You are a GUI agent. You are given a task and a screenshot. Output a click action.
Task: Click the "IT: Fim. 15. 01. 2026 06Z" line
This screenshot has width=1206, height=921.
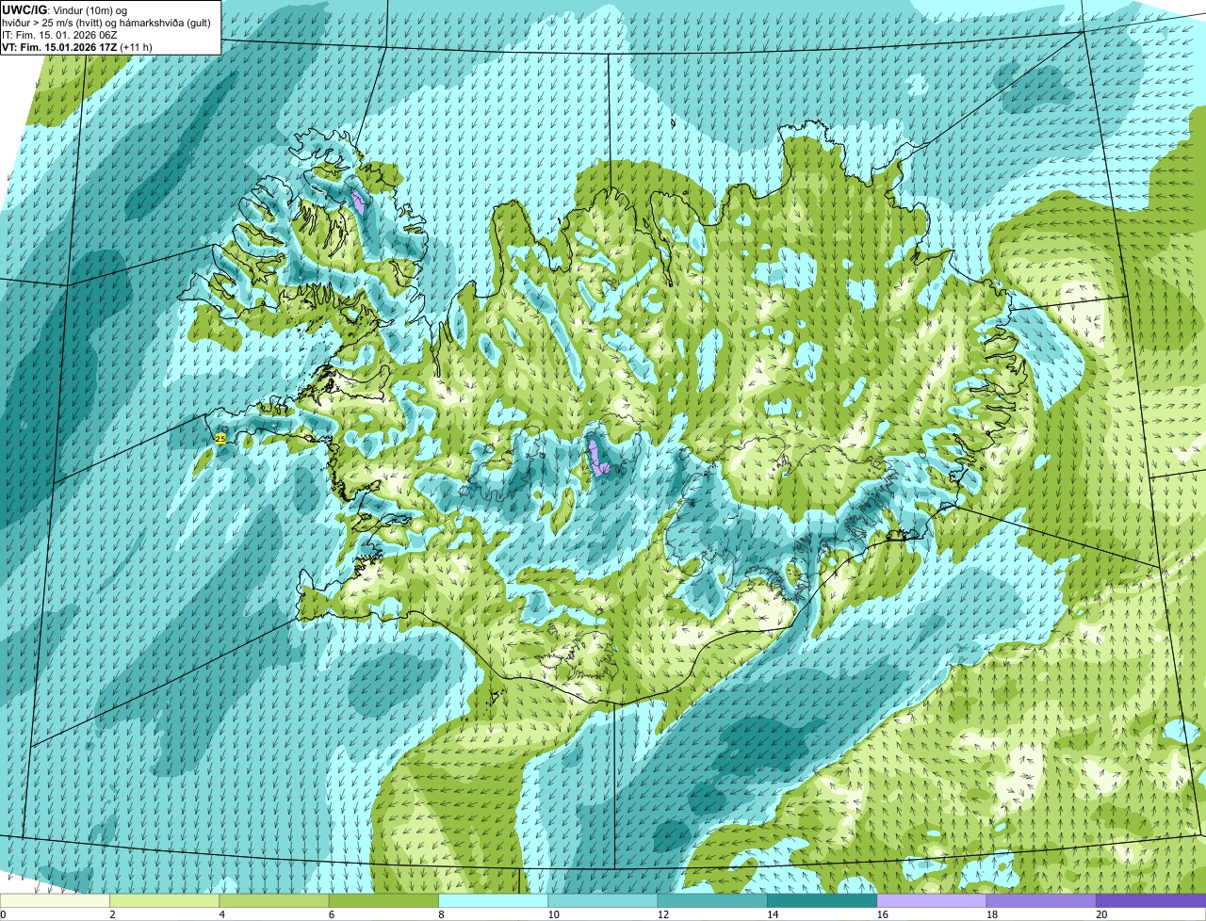pos(58,35)
